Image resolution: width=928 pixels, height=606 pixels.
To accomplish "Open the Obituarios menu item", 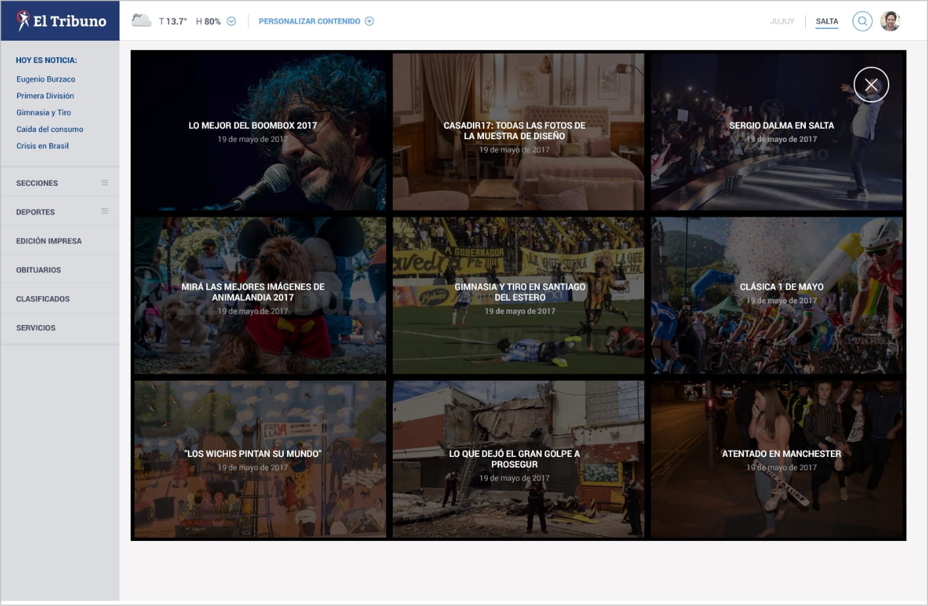I will tap(38, 270).
